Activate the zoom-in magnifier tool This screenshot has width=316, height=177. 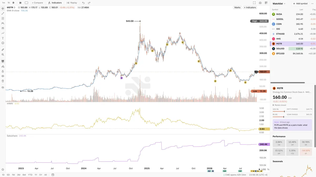(3, 55)
